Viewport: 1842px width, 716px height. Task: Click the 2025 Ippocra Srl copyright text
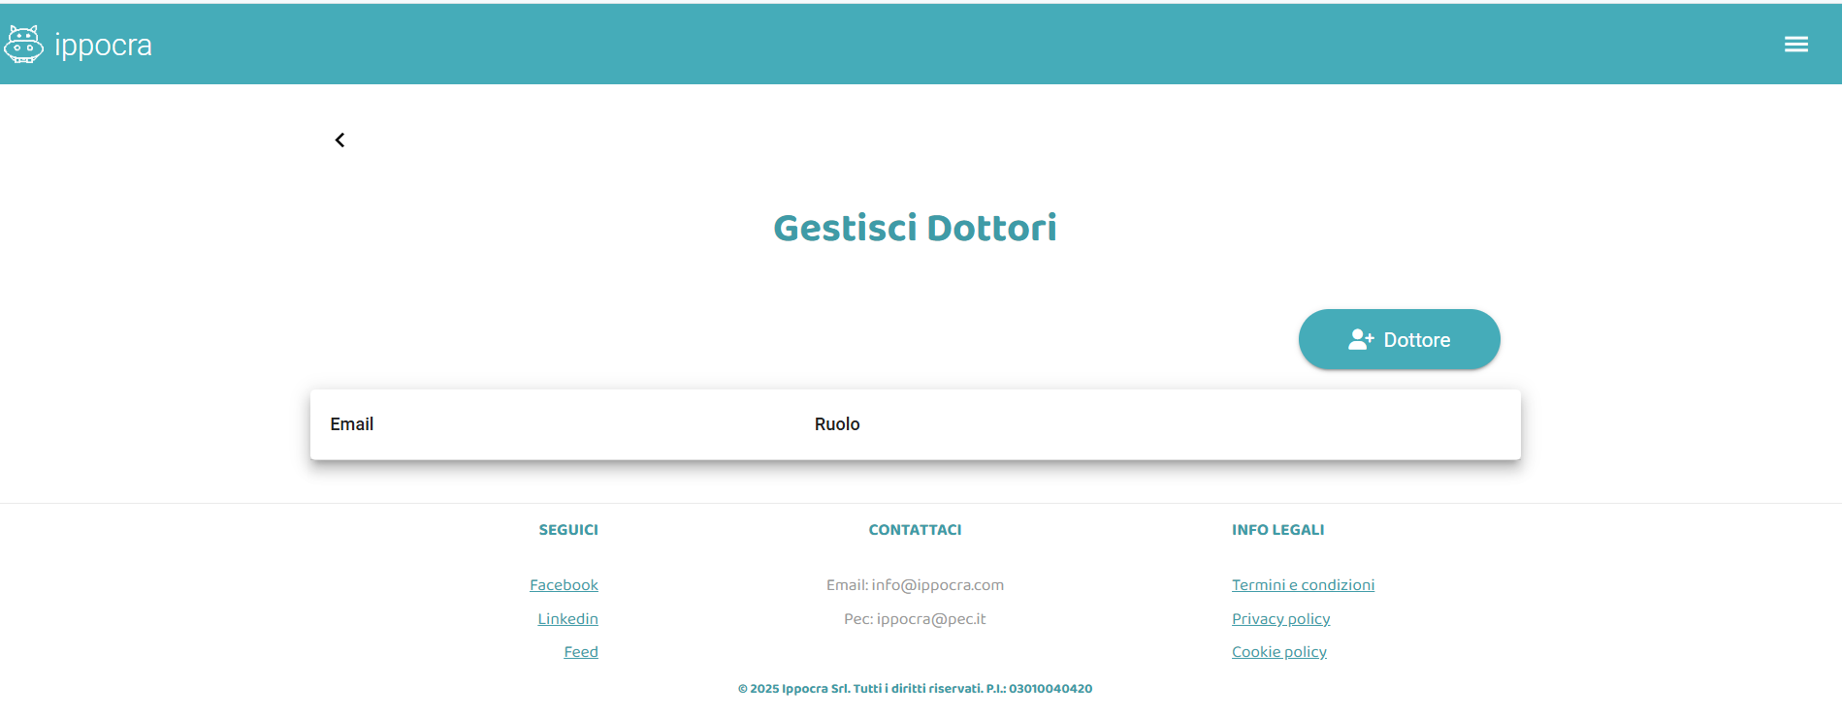pos(915,689)
